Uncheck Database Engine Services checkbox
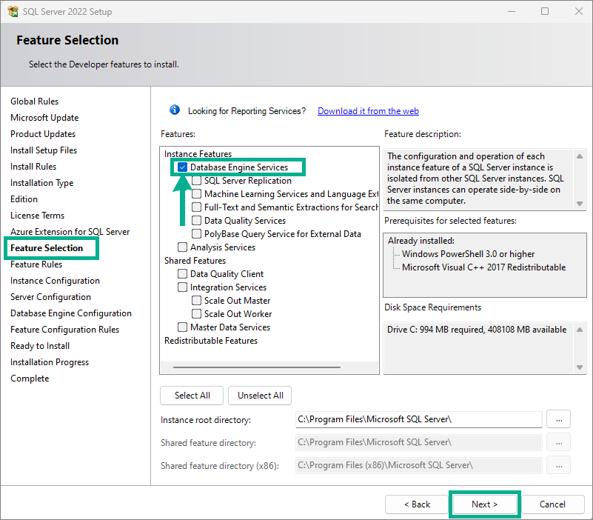This screenshot has height=520, width=593. coord(182,167)
